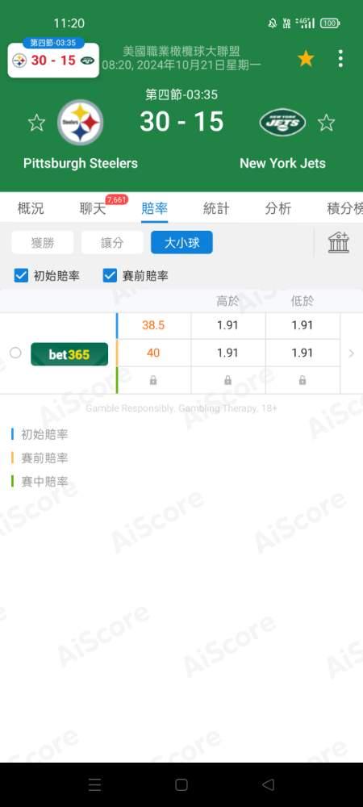This screenshot has height=807, width=363.
Task: Select the 讓分 odds type button
Action: (x=112, y=242)
